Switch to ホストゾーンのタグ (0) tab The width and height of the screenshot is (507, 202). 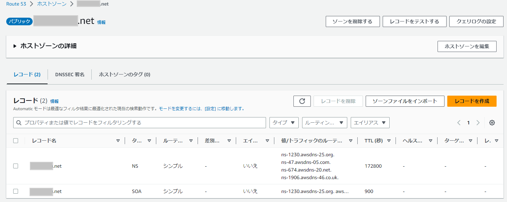click(125, 74)
